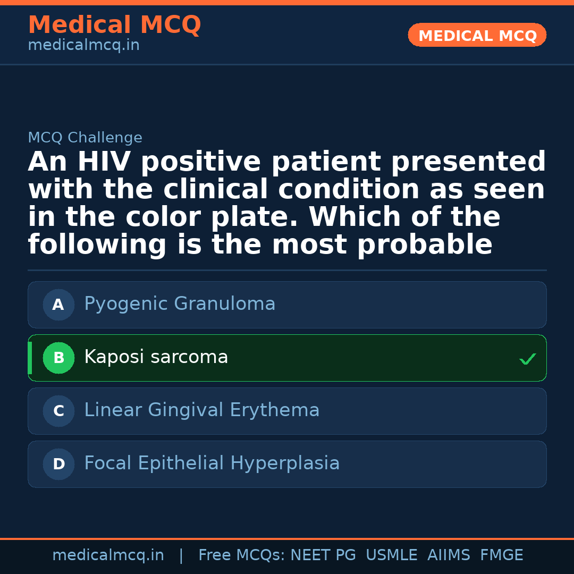Click the Free MCQs footer text
Screen dimensions: 574x574
[x=242, y=555]
